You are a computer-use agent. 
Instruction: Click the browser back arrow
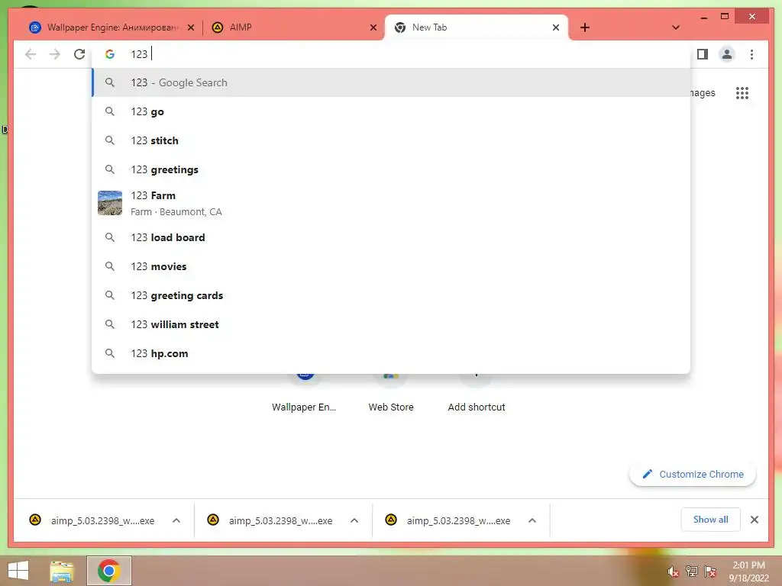point(31,54)
